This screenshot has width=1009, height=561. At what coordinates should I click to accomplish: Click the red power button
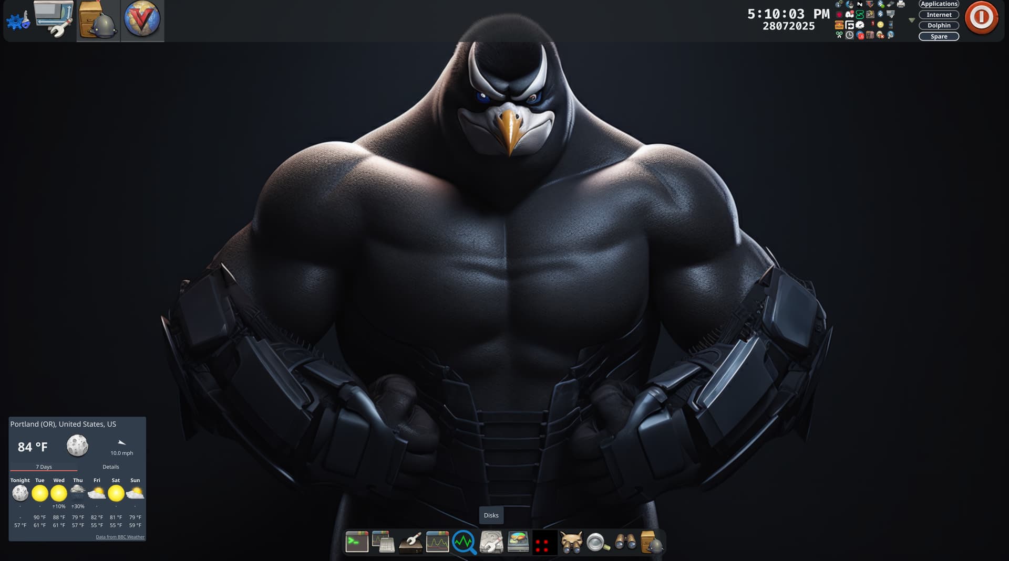[x=981, y=18]
